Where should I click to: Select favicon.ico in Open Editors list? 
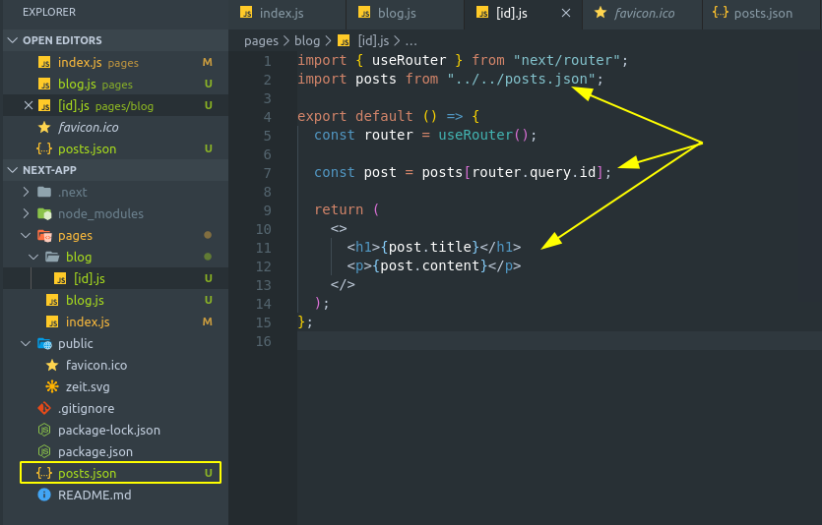click(x=115, y=127)
